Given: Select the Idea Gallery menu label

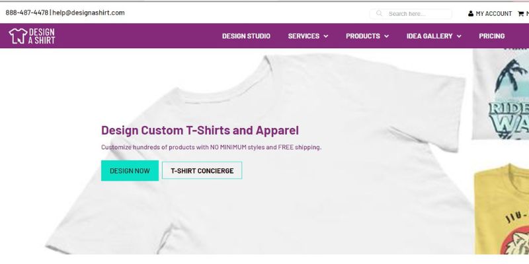Looking at the screenshot, I should pyautogui.click(x=429, y=36).
